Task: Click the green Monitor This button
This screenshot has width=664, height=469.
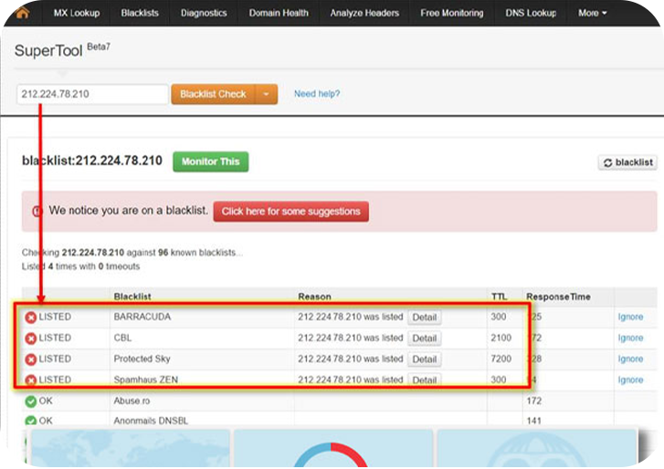Action: point(210,162)
